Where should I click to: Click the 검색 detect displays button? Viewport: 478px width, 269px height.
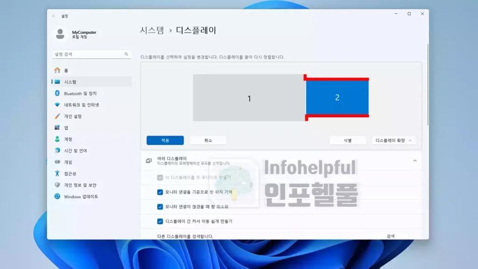pos(391,236)
